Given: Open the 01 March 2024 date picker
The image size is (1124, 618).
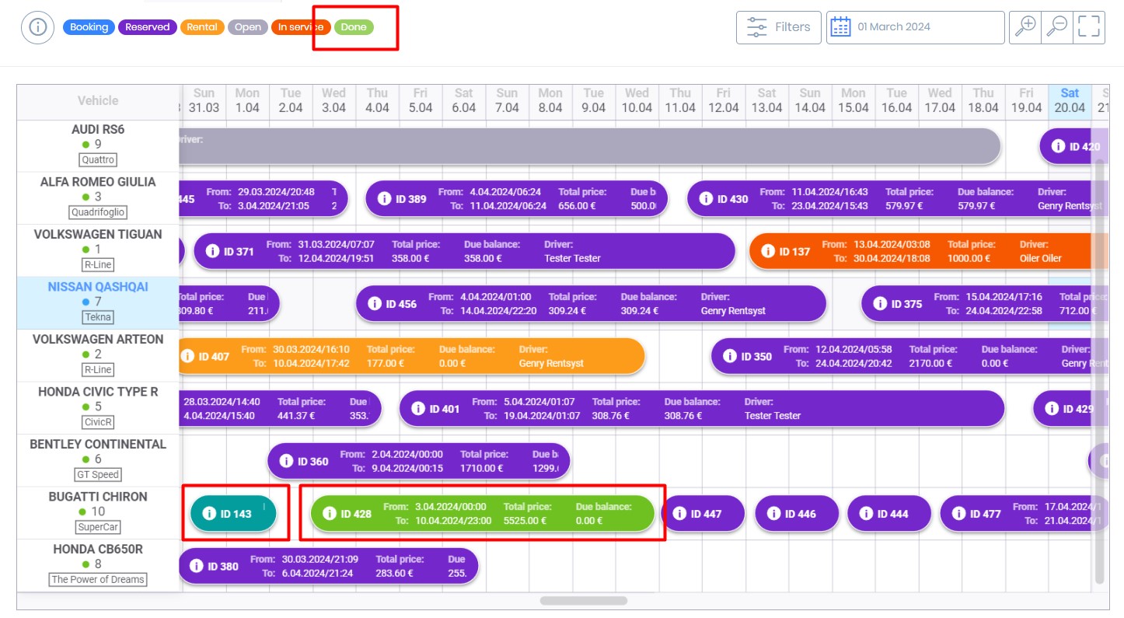Looking at the screenshot, I should tap(915, 27).
